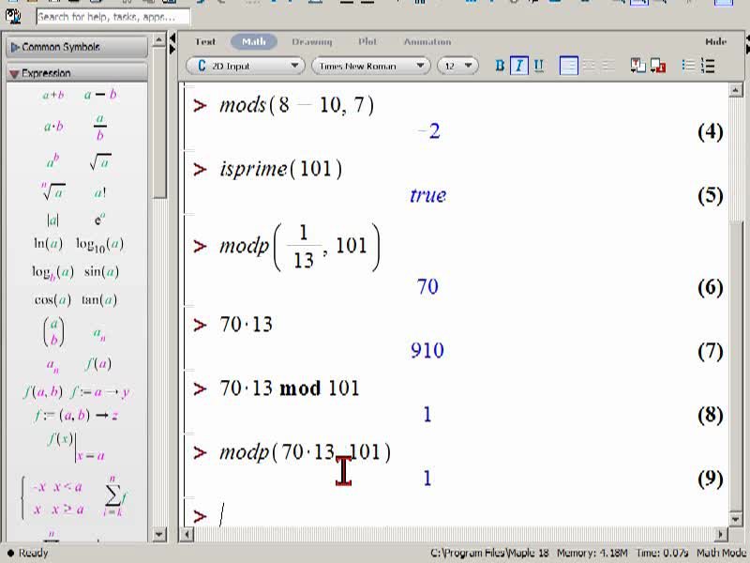Insert the a−b subtraction template

pyautogui.click(x=100, y=95)
